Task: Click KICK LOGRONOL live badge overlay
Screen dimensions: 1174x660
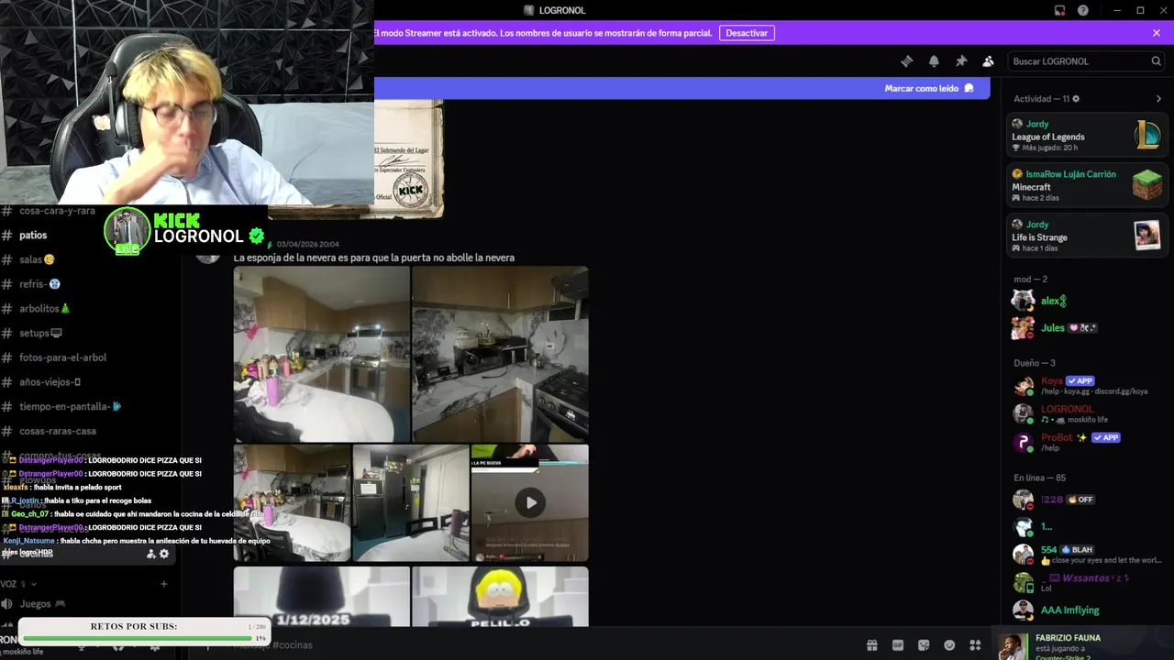Action: tap(185, 230)
